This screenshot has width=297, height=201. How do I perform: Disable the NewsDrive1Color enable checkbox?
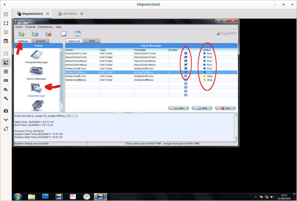[x=186, y=53]
